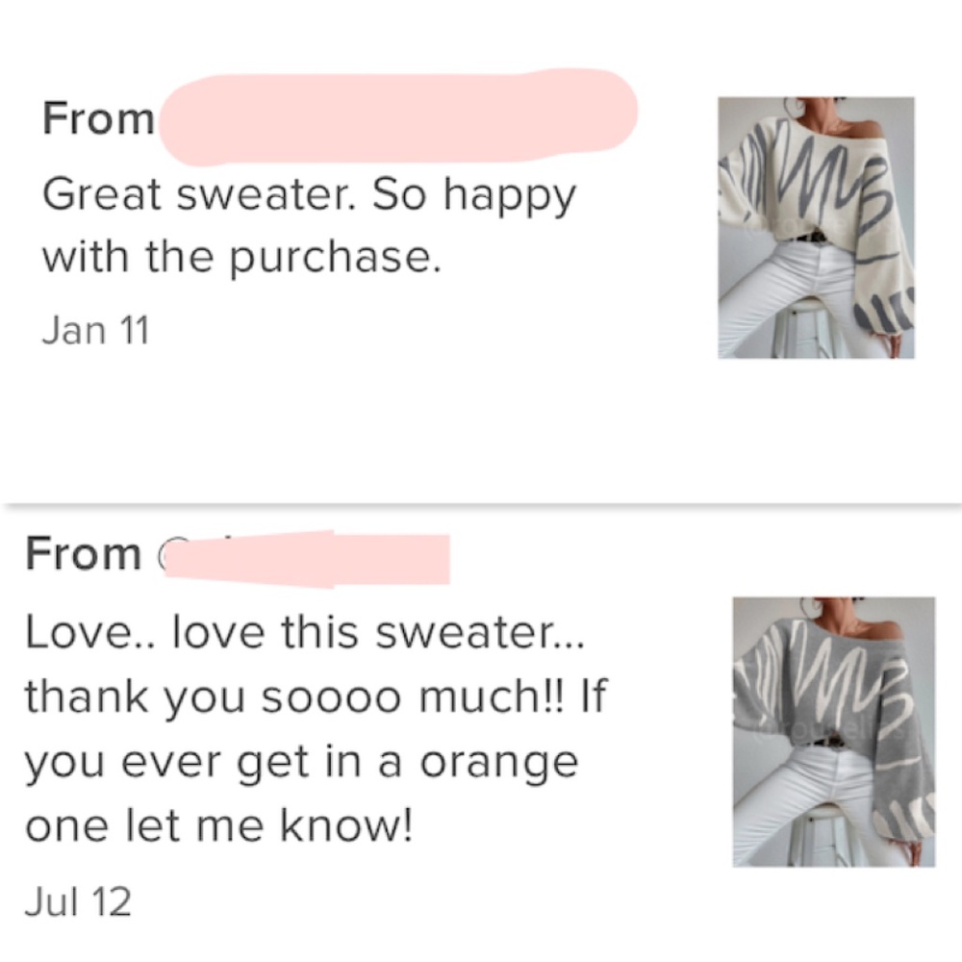Click the 'Jul 12' review date
Screen dimensions: 962x962
[78, 901]
